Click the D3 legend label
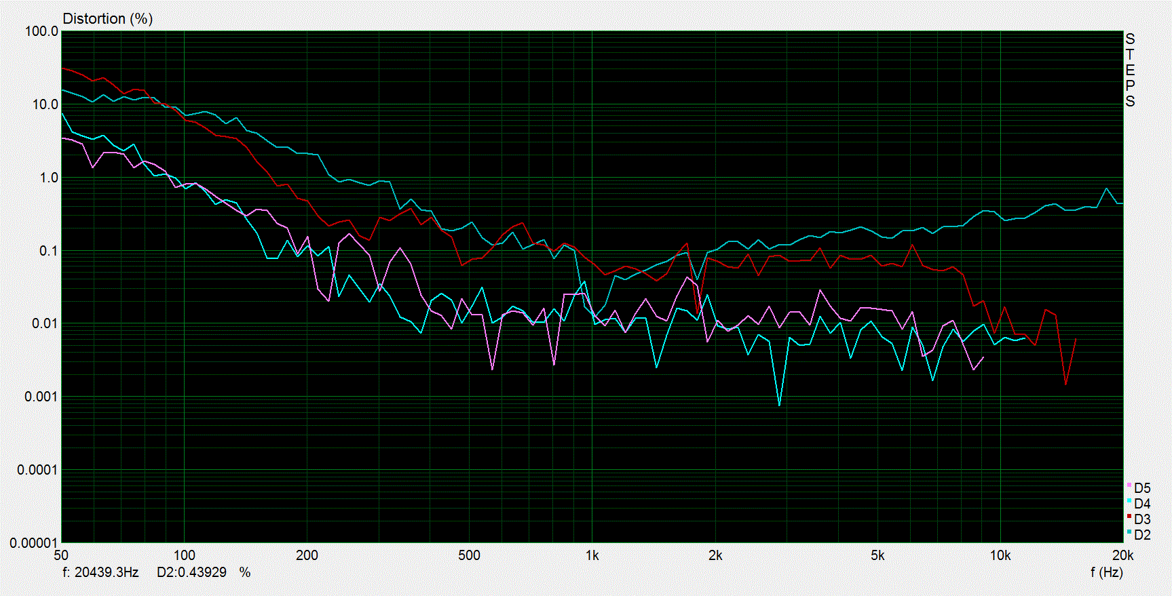1172x596 pixels. [x=1142, y=519]
